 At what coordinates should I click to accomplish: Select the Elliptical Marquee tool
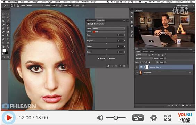pos(3,14)
